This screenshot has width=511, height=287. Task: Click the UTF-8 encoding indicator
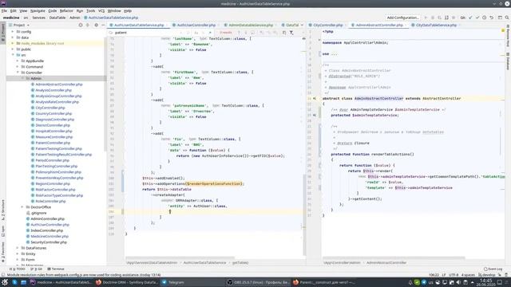pos(454,275)
